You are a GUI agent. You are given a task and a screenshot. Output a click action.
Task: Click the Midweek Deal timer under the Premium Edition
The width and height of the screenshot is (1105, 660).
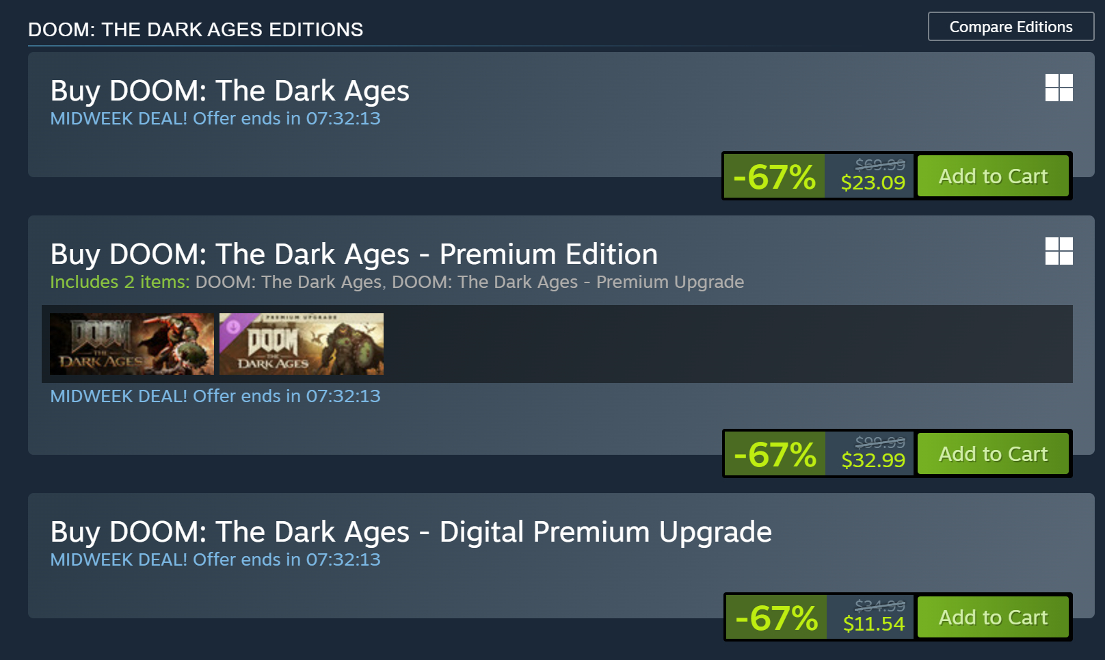point(215,396)
